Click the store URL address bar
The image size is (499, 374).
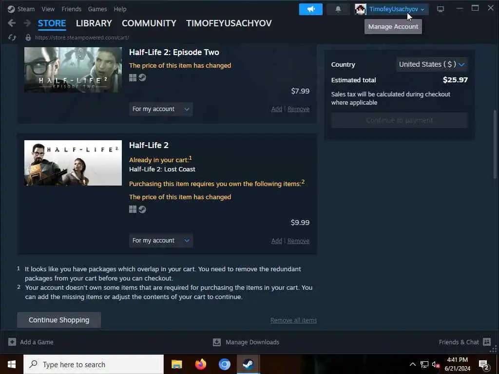point(82,37)
